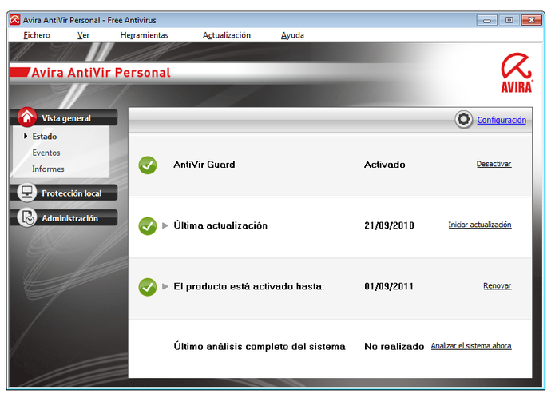Click the Activado status text
Viewport: 559px width, 414px height.
click(385, 165)
